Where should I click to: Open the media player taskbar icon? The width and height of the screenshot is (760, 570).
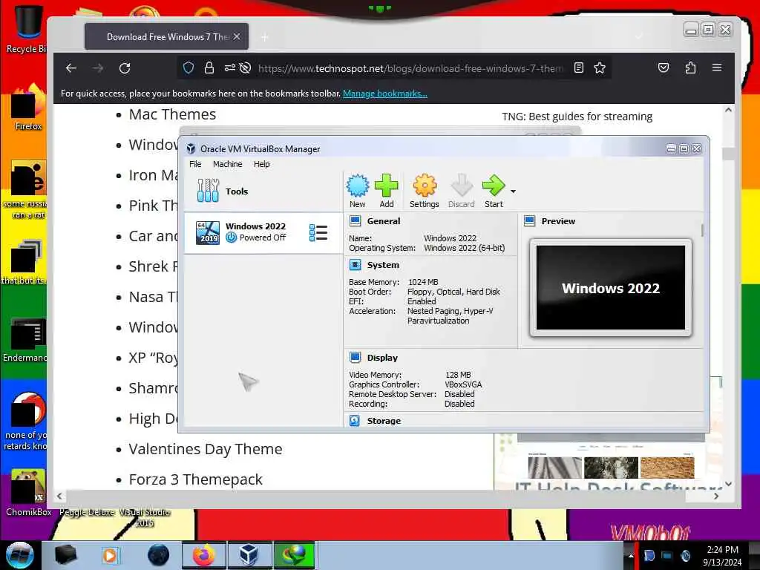(110, 555)
